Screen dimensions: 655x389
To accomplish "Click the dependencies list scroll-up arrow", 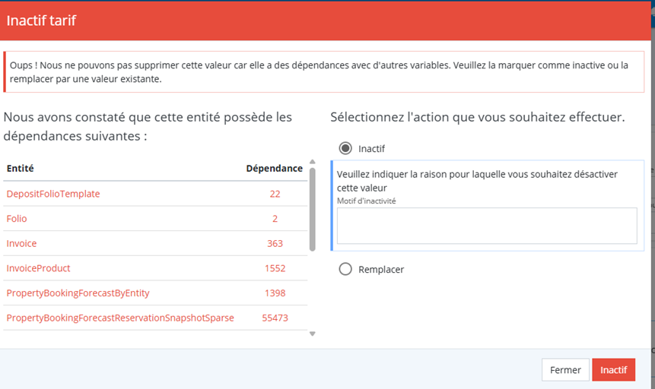I will pos(311,163).
